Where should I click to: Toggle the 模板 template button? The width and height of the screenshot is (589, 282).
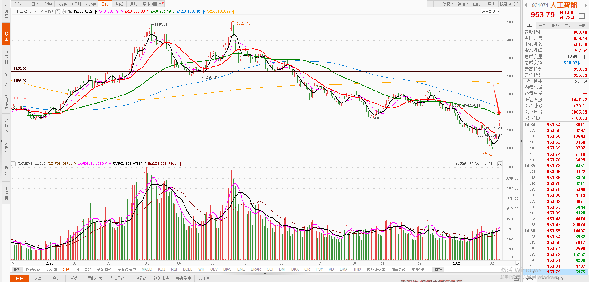(x=438, y=269)
